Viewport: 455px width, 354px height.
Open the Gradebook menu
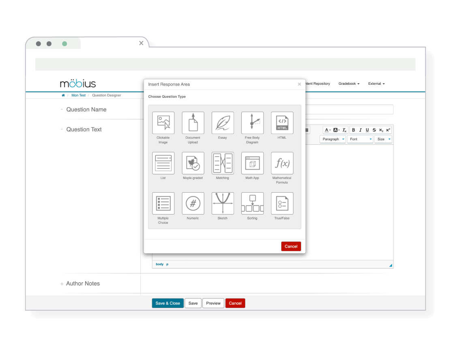tap(349, 84)
